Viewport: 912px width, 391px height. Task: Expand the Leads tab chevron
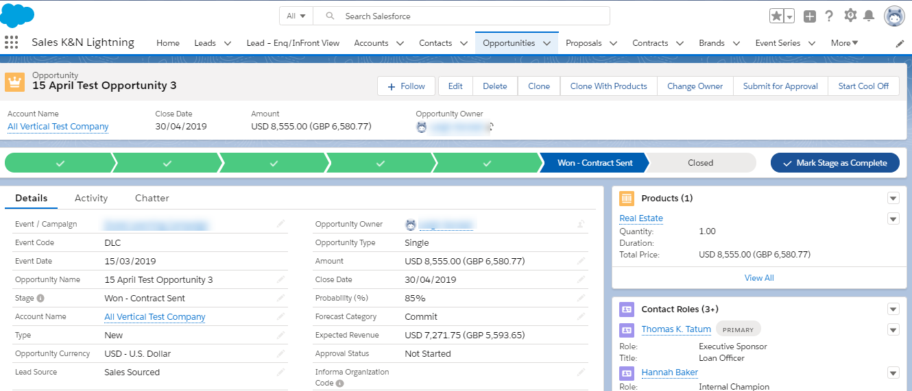coord(228,43)
